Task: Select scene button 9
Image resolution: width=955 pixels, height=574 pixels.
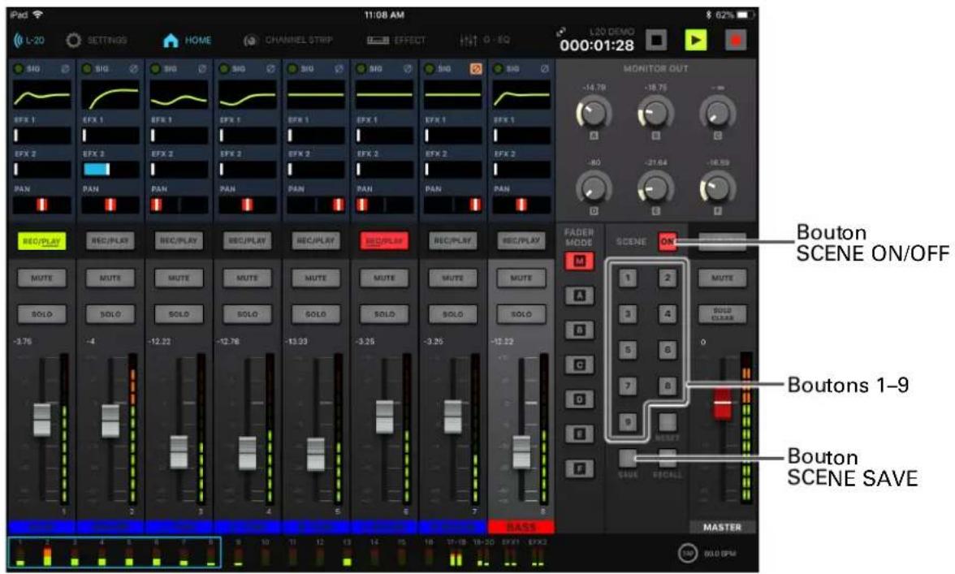Action: tap(628, 422)
